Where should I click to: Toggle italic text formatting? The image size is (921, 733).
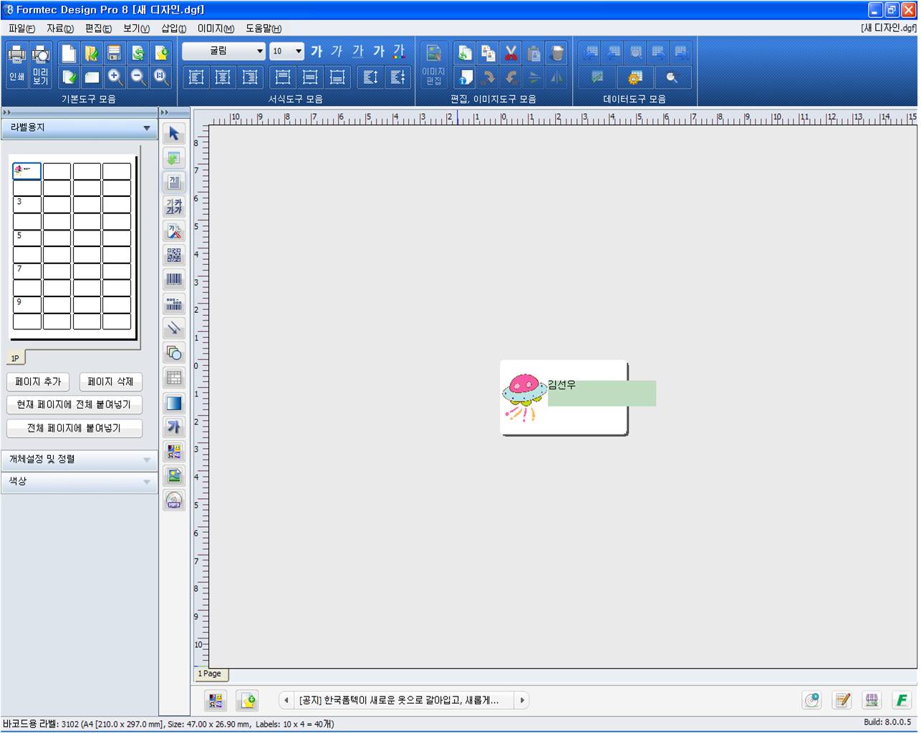(x=337, y=52)
